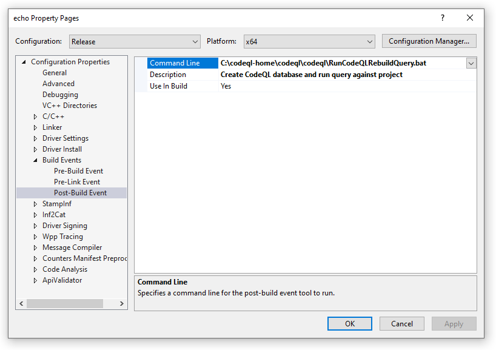
Task: Dismiss the dialog with Cancel
Action: pyautogui.click(x=402, y=323)
